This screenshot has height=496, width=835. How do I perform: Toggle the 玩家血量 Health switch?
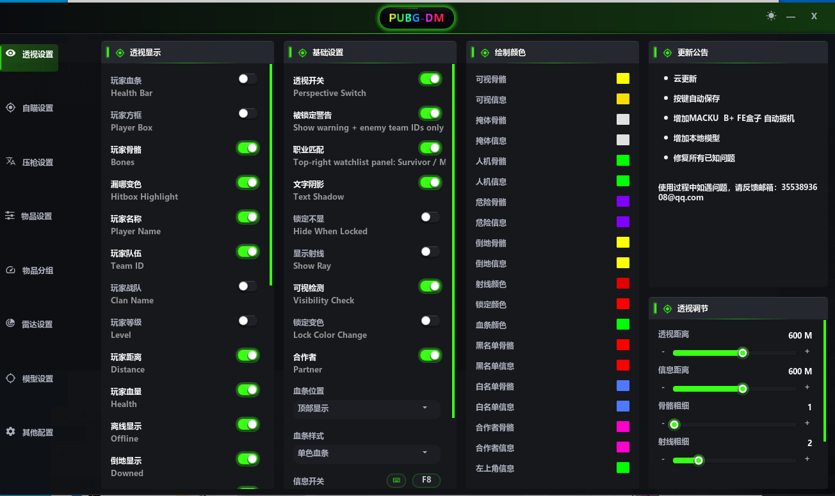(x=248, y=390)
